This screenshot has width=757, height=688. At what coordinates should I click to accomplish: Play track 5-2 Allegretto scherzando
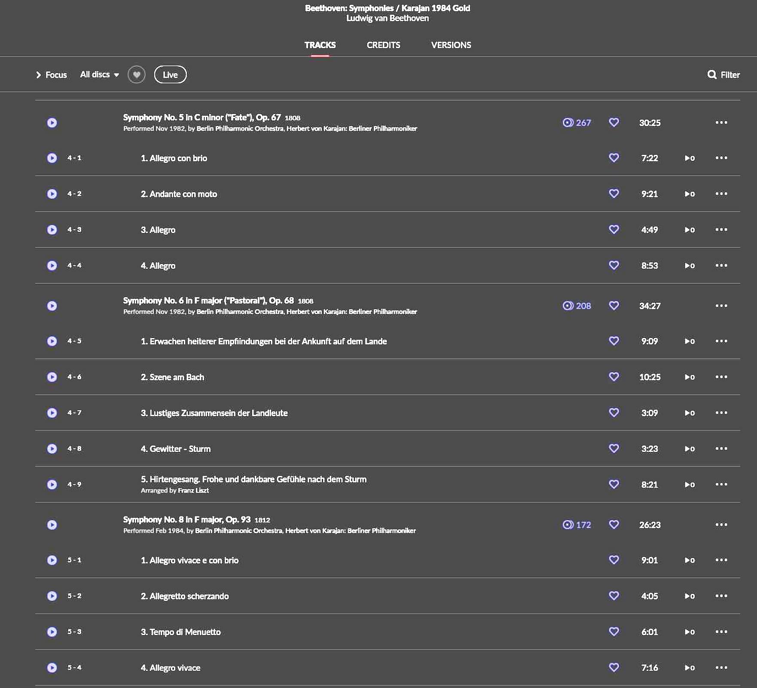coord(52,596)
